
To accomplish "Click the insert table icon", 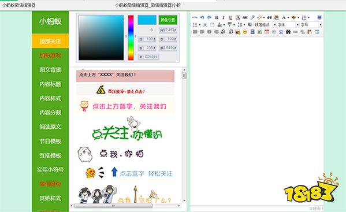I will click(x=317, y=32).
